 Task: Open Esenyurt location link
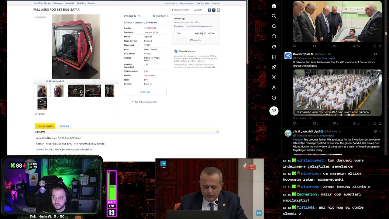pyautogui.click(x=139, y=23)
